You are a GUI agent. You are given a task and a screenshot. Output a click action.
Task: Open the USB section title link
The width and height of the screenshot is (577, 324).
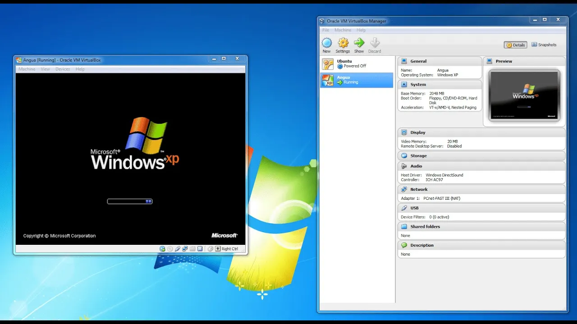point(414,208)
